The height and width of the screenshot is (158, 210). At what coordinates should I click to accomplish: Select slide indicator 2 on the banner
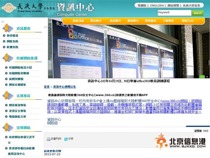207,77
